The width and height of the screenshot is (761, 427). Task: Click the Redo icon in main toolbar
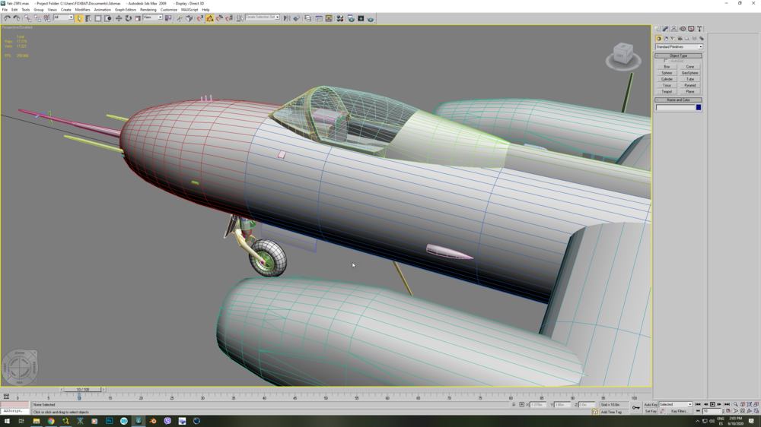pyautogui.click(x=17, y=18)
